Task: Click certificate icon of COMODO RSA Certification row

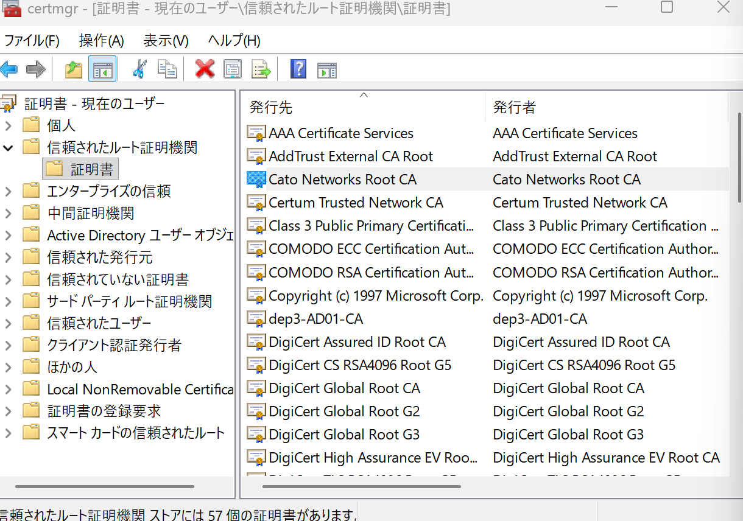Action: click(256, 272)
